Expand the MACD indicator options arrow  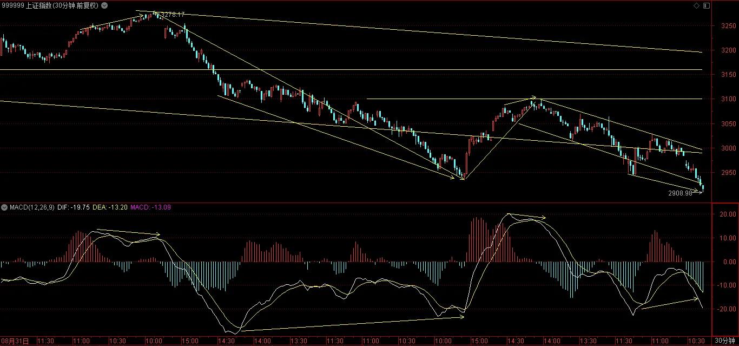(x=5, y=207)
